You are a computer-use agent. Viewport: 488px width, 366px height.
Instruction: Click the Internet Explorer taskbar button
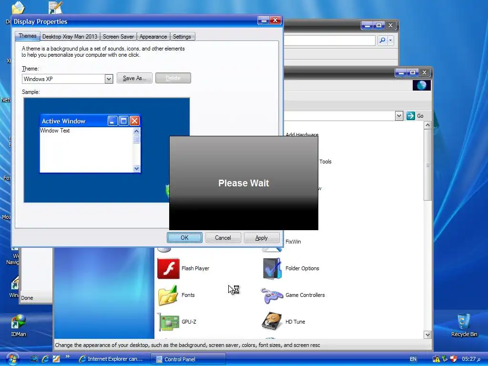click(x=112, y=359)
